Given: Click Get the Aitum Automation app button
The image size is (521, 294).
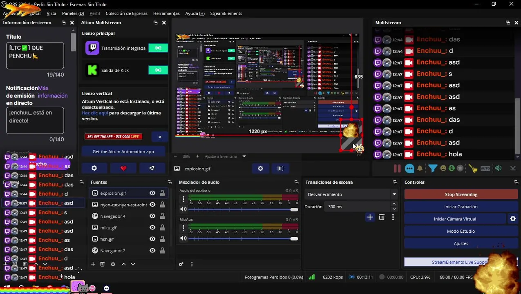Looking at the screenshot, I should pyautogui.click(x=123, y=151).
